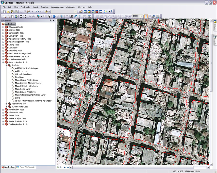Click the Full Extent globe icon

(16, 16)
